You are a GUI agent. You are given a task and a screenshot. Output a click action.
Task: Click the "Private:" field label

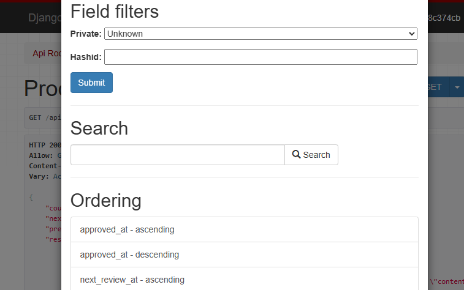tap(86, 34)
